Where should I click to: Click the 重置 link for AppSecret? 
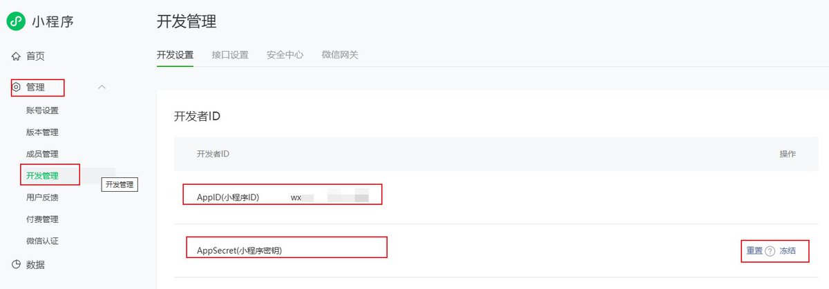coord(754,251)
